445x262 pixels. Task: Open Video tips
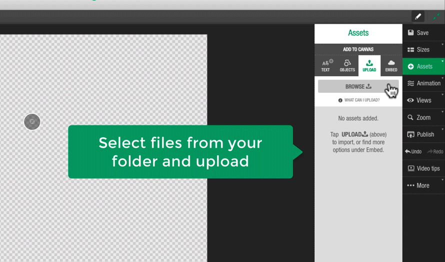tap(423, 169)
